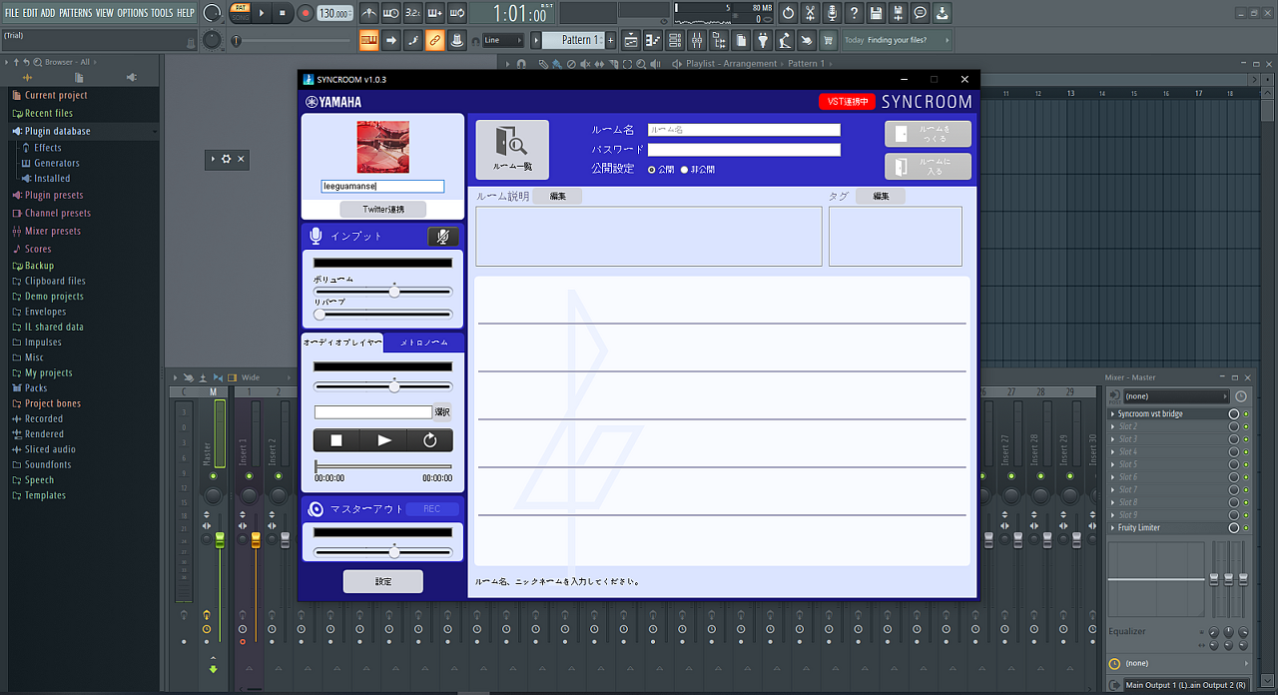Click the input ボリューム slider handle
The image size is (1278, 695).
pos(394,292)
